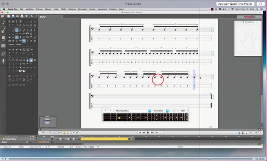Click the undo arrow in the toolbar

coord(32,16)
